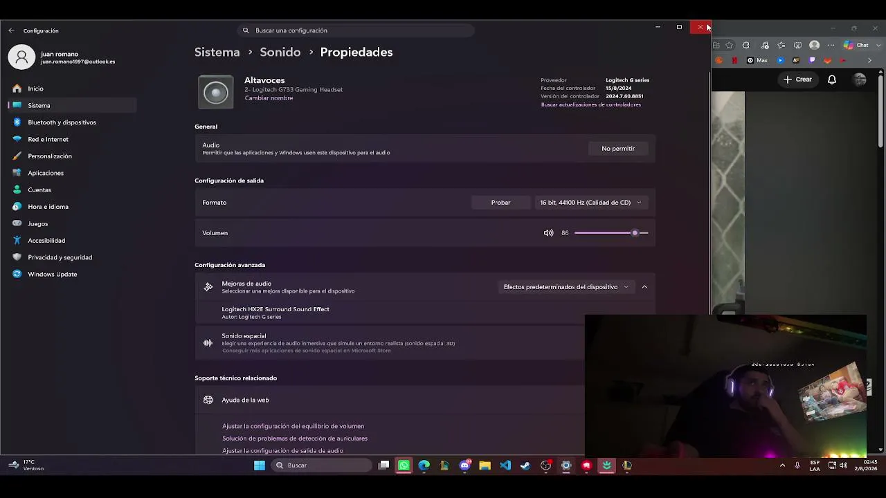Click the Edge page vertical scrollbar

(x=880, y=111)
